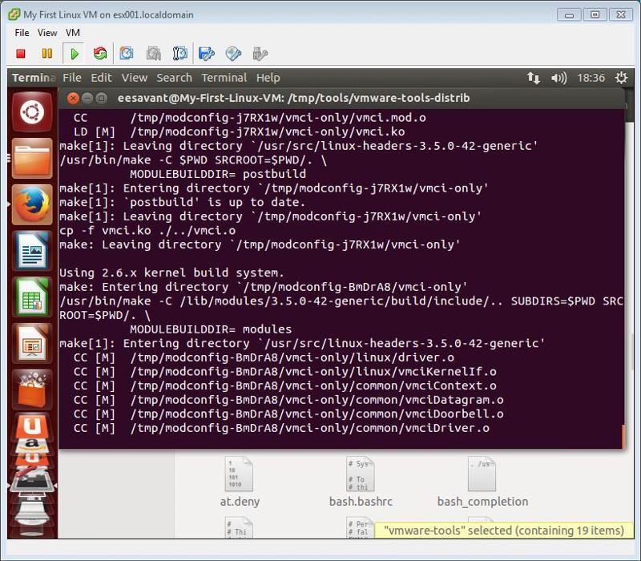Select the at.deny file icon

(239, 474)
